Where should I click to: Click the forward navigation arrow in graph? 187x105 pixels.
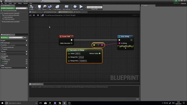pyautogui.click(x=38, y=15)
